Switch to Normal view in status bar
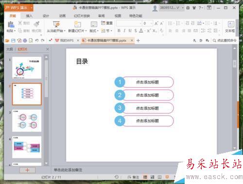The width and height of the screenshot is (243, 184). 145,177
